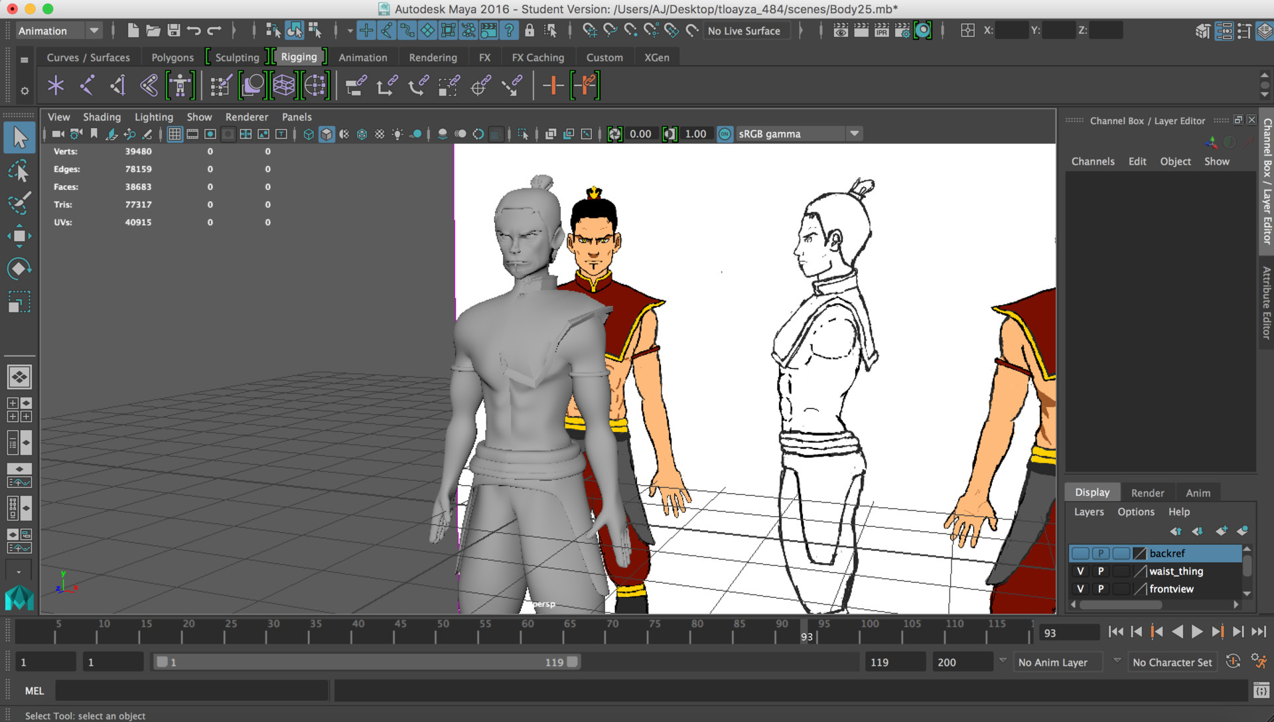Click the timeline range slider bar
This screenshot has height=722, width=1274.
pyautogui.click(x=367, y=662)
